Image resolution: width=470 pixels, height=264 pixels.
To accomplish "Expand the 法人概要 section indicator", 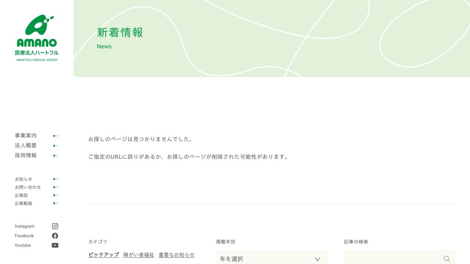I will tap(55, 146).
